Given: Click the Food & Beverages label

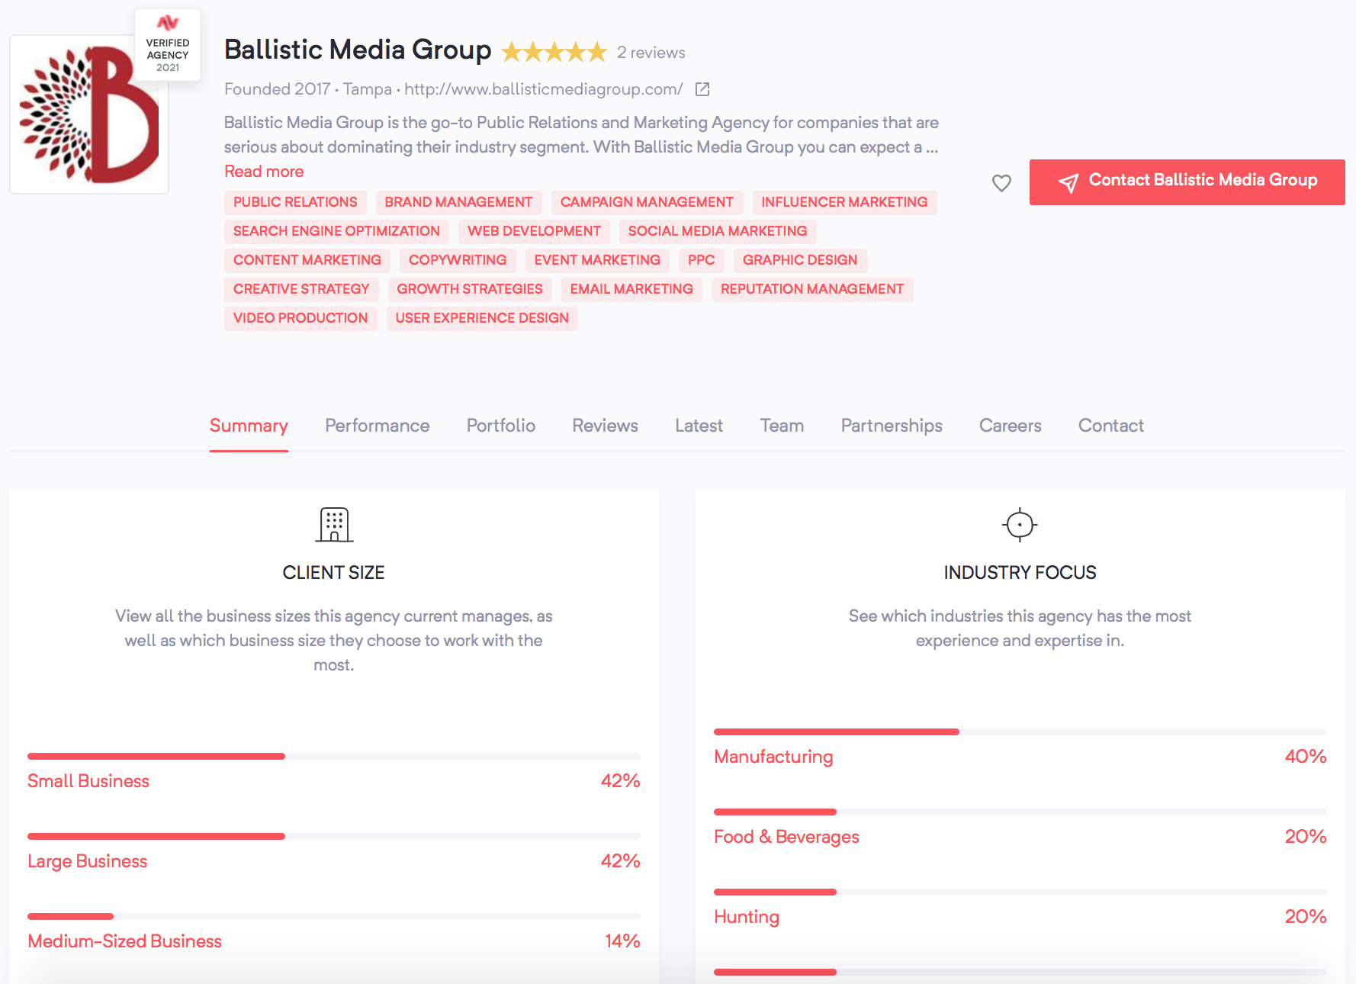Looking at the screenshot, I should (x=786, y=837).
